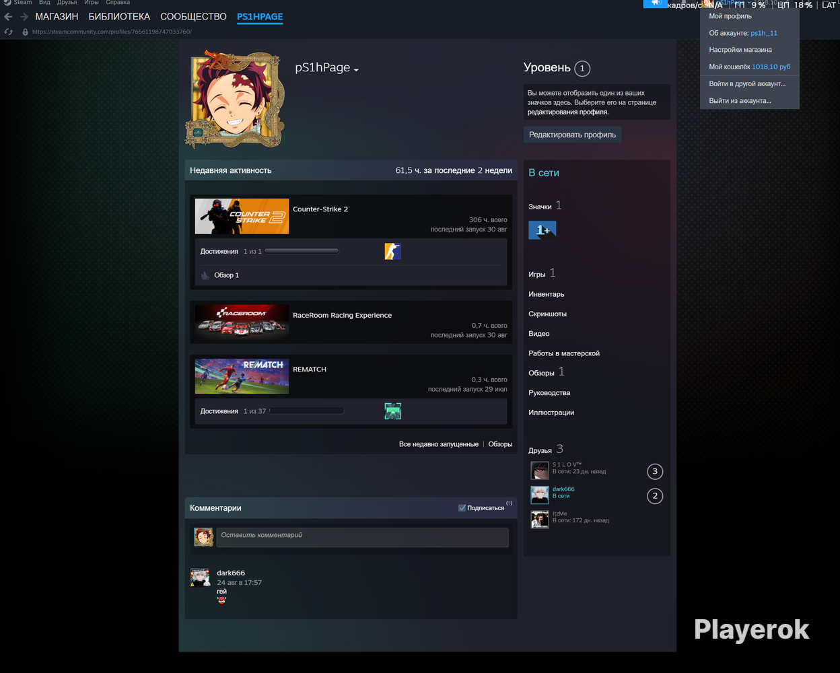Open the Игры menu

coord(92,3)
